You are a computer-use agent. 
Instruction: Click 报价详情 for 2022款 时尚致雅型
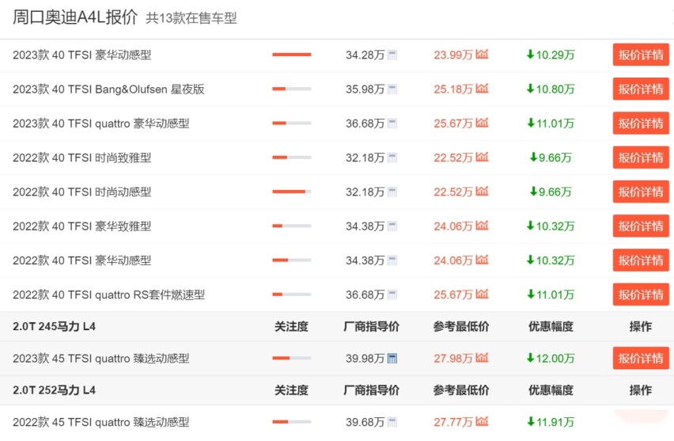(641, 158)
